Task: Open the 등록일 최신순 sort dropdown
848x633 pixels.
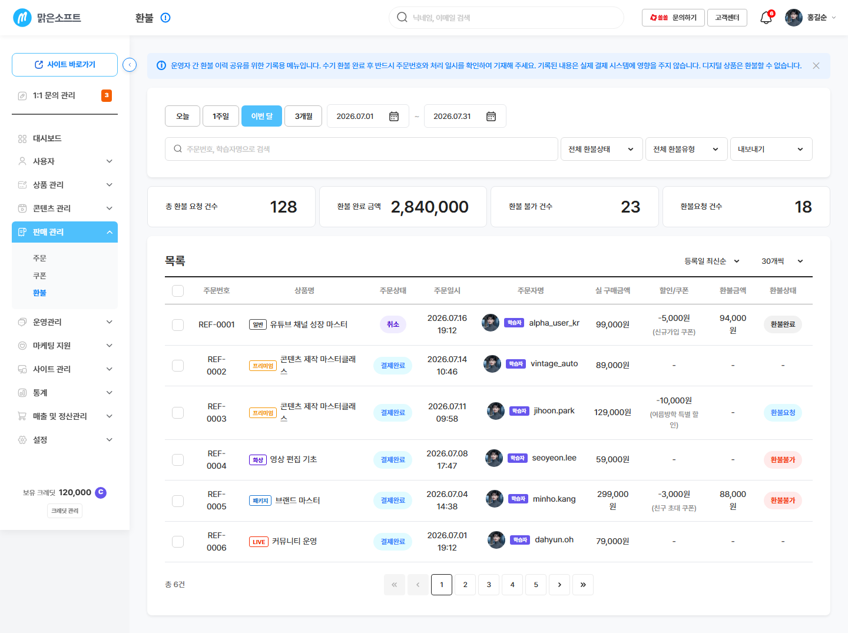Action: coord(712,261)
